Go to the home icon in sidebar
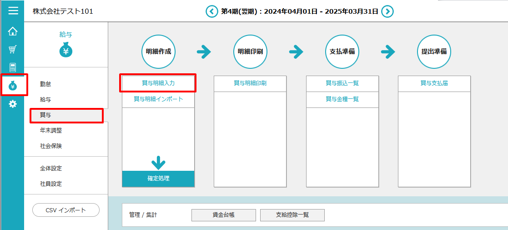Screen dimensions: 508x230 [x=13, y=31]
